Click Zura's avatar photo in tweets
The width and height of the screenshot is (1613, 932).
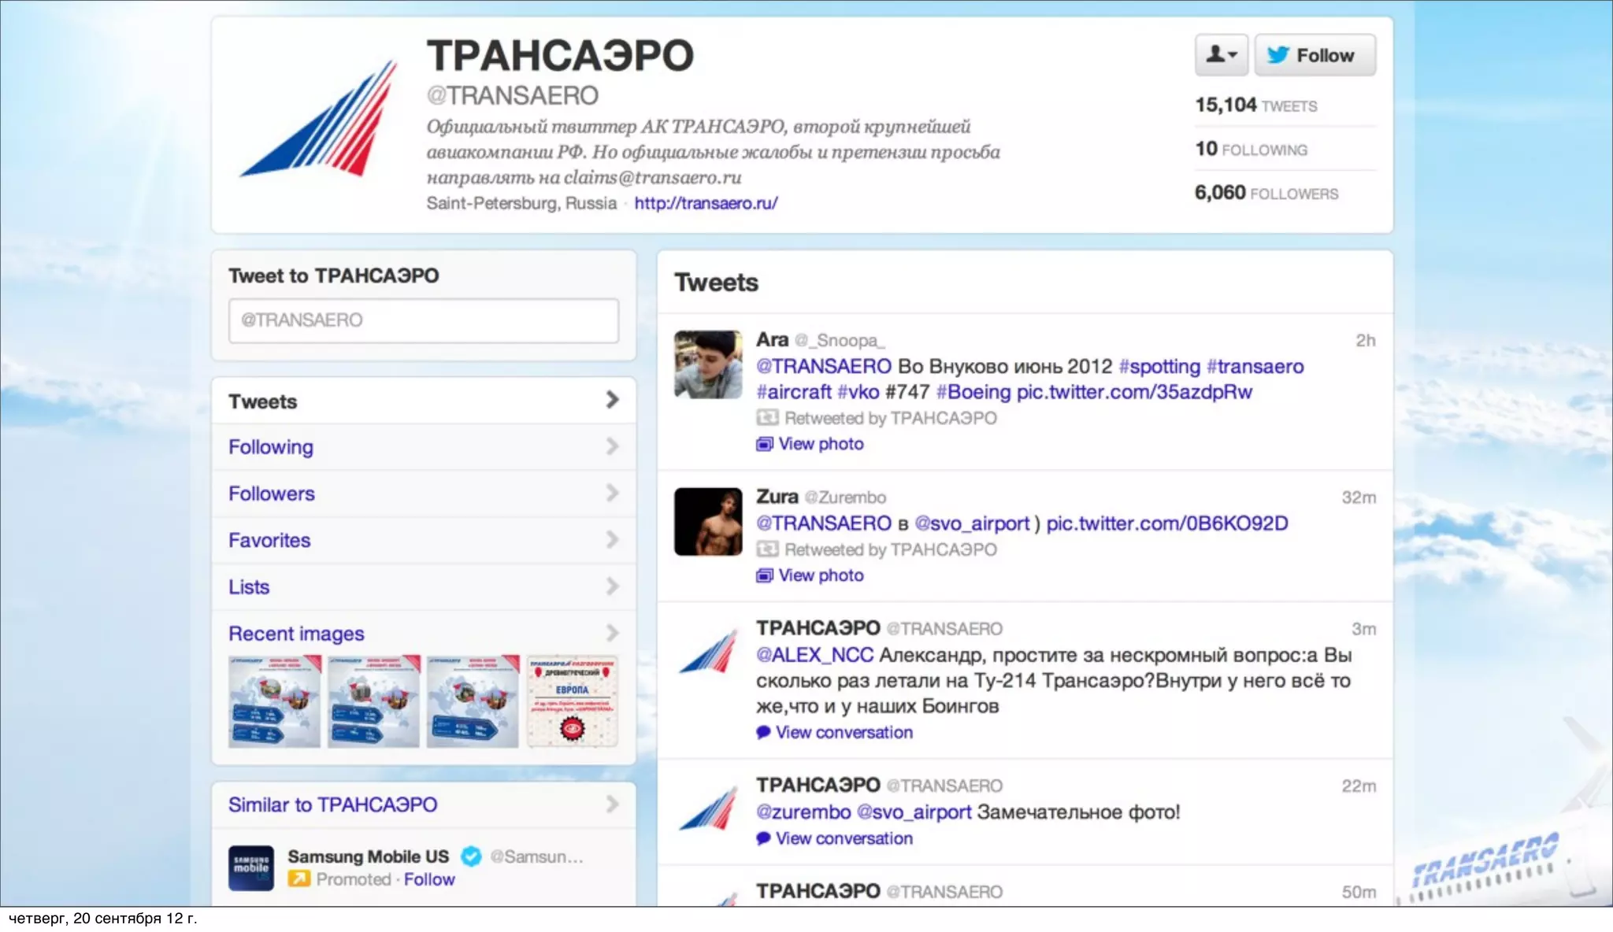tap(708, 522)
